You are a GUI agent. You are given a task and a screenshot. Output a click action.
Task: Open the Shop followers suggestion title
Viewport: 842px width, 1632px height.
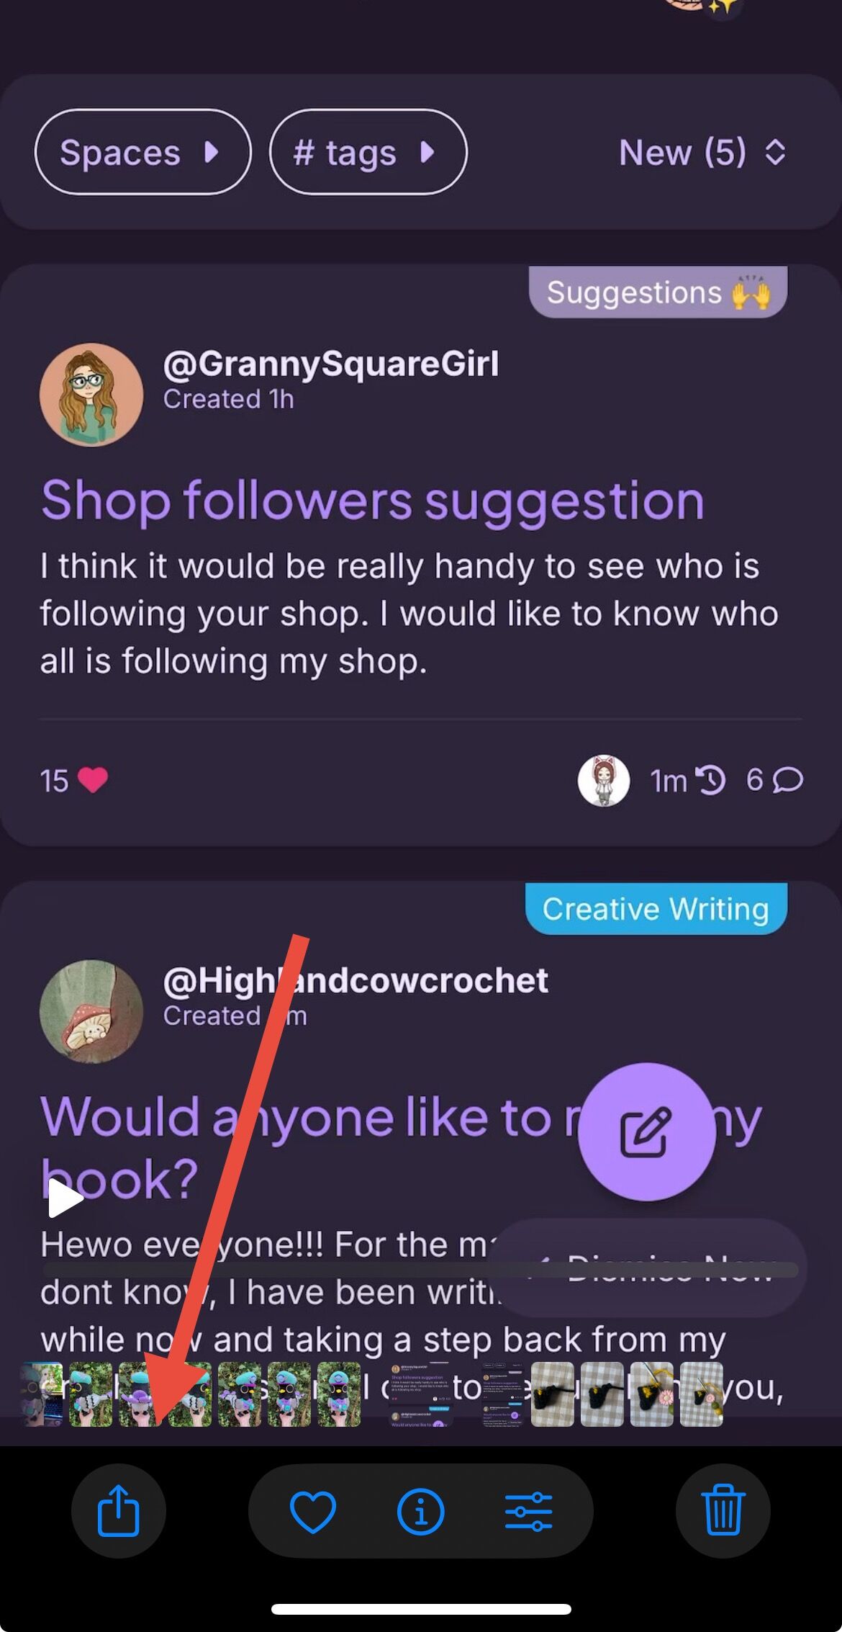[x=373, y=501]
